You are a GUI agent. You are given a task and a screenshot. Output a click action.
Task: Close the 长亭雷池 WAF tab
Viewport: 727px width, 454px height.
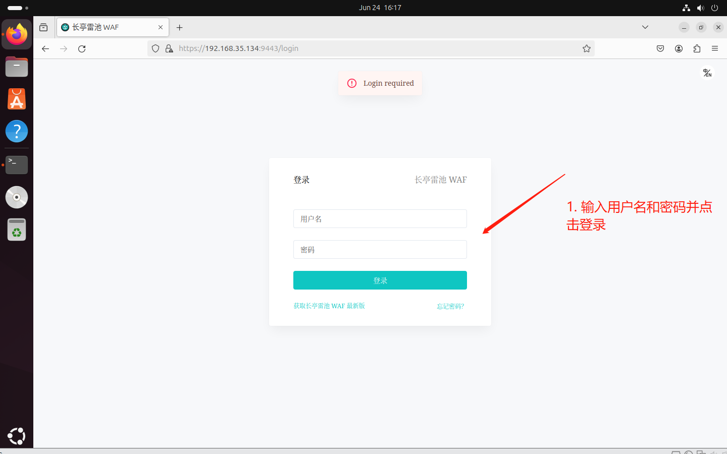click(x=161, y=27)
